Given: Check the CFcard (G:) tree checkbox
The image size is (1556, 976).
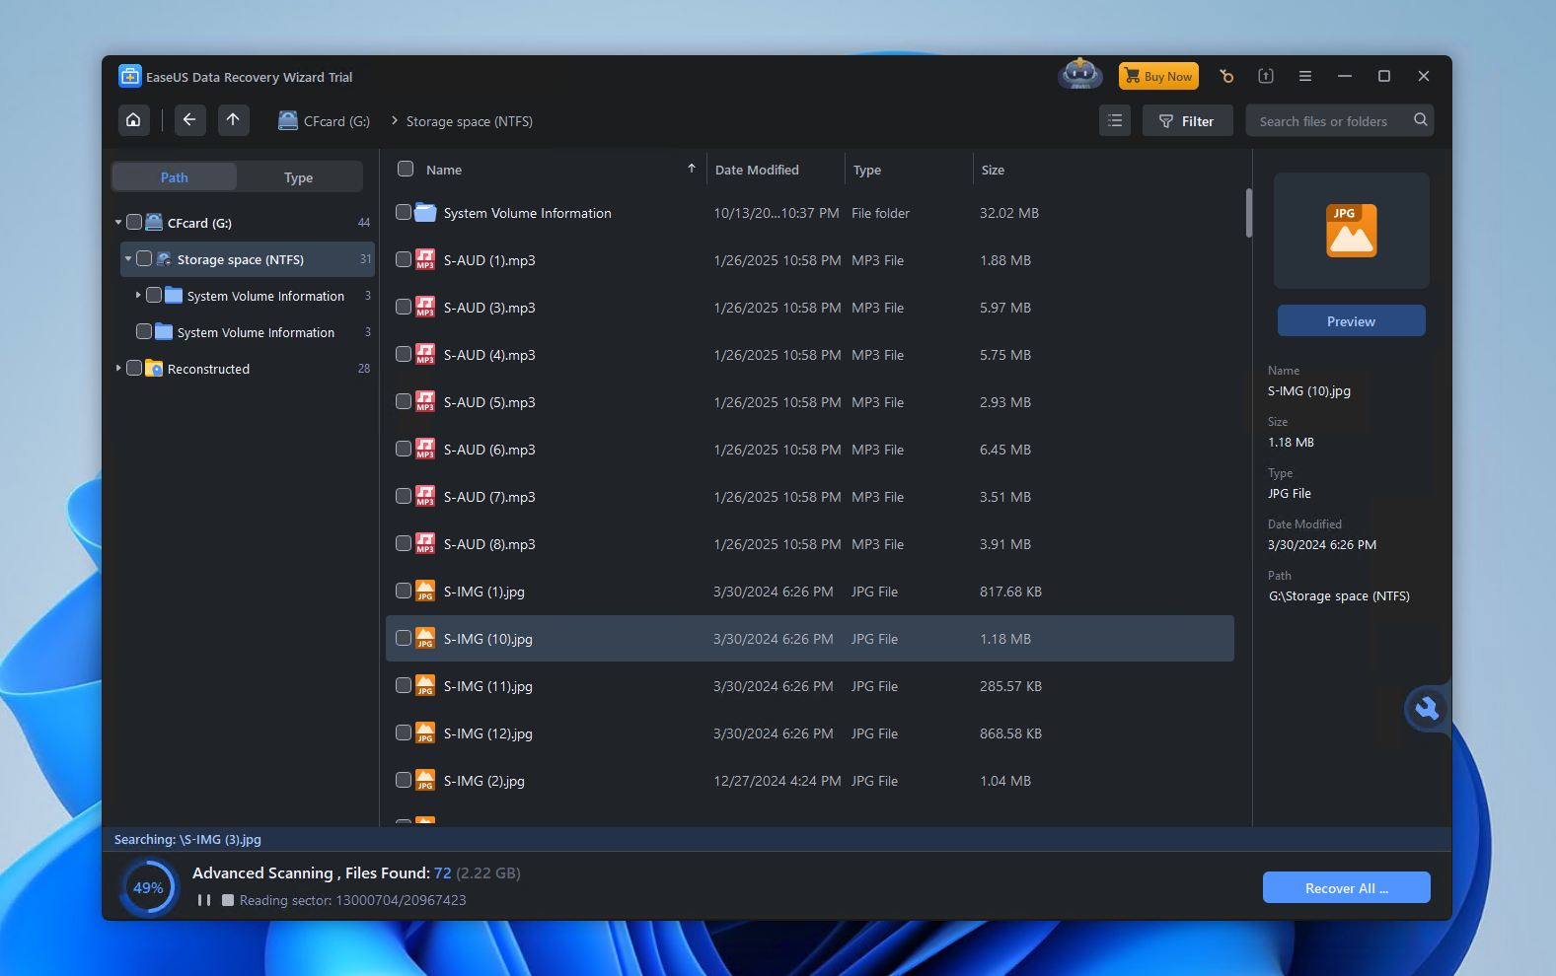Looking at the screenshot, I should pyautogui.click(x=134, y=222).
